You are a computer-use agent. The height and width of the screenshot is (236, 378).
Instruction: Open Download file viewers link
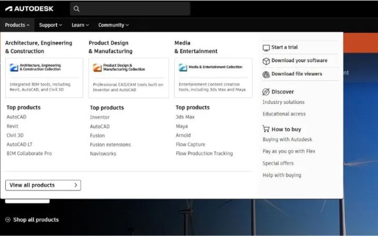click(297, 74)
